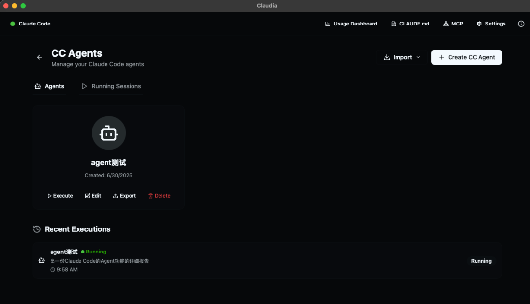Open the MCP servers page
The width and height of the screenshot is (530, 304).
[x=453, y=24]
